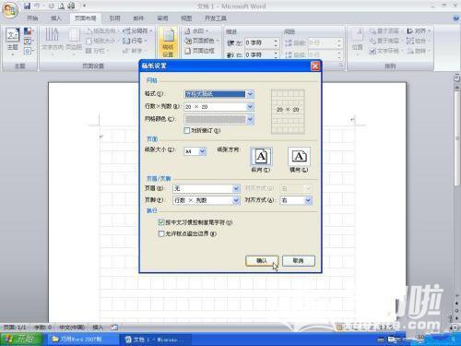This screenshot has width=461, height=346.
Task: Click 插入 insert mode in status bar
Action: point(98,328)
